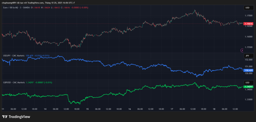This screenshot has height=122, width=256.
Task: Click the date 16 on the time axis
Action: (129, 109)
